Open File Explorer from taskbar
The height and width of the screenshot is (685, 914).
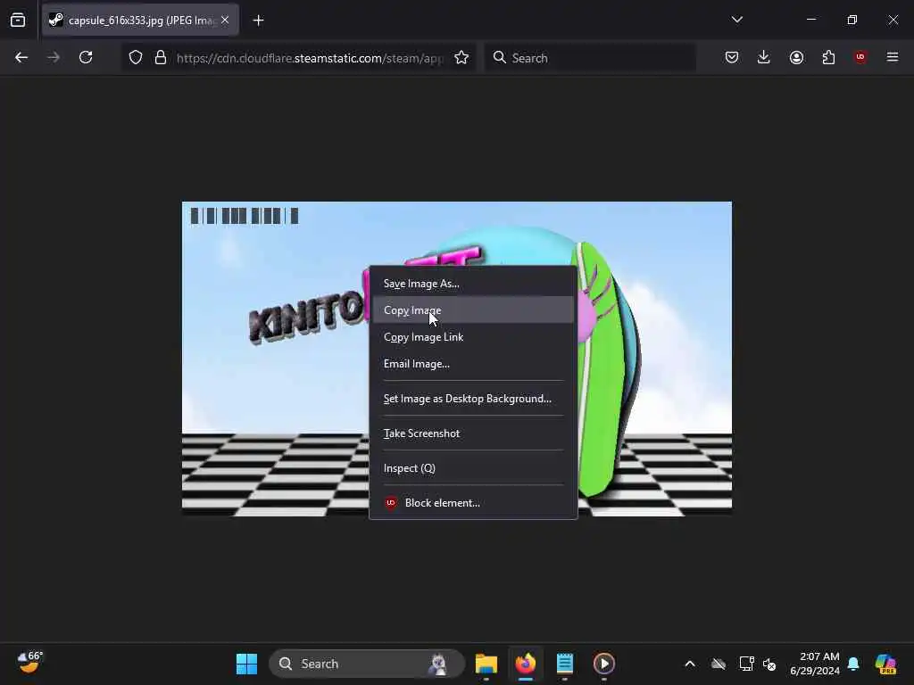[x=486, y=664]
